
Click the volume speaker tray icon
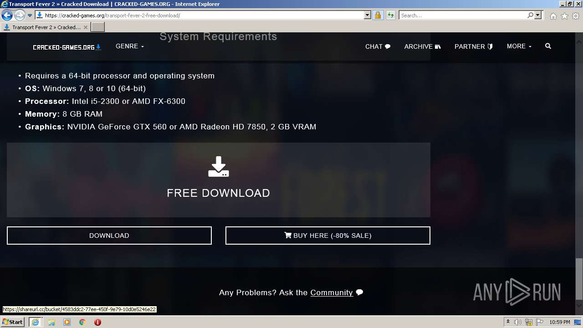tap(518, 322)
